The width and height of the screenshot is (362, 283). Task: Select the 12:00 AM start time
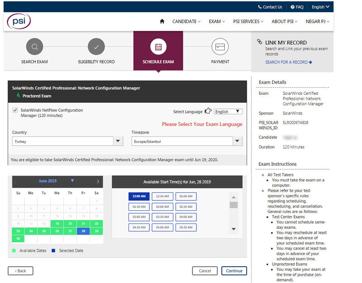pyautogui.click(x=139, y=196)
